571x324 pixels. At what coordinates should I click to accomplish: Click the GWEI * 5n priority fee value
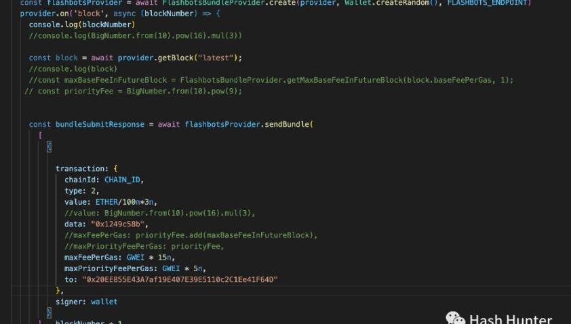(182, 268)
